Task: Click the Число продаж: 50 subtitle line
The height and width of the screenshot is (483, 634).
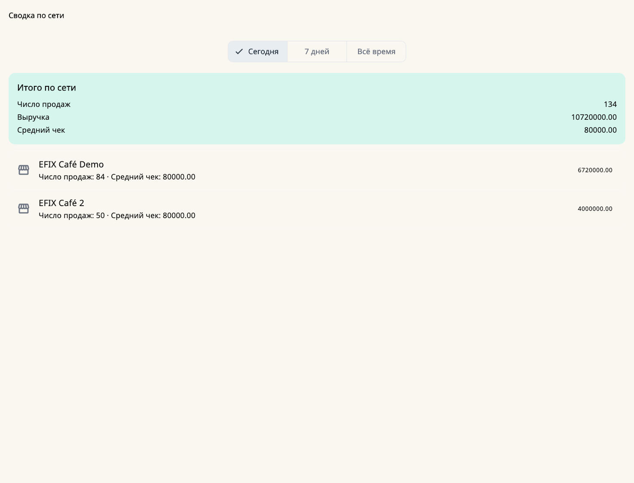Action: coord(117,216)
